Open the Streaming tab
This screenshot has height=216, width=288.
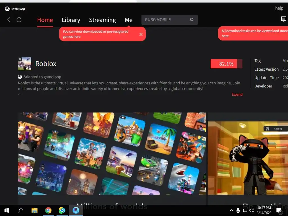(x=102, y=20)
